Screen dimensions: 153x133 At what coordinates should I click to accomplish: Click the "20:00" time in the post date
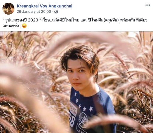point(46,12)
